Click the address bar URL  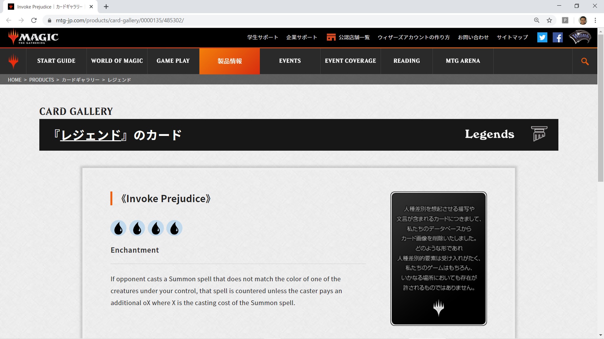[x=120, y=20]
